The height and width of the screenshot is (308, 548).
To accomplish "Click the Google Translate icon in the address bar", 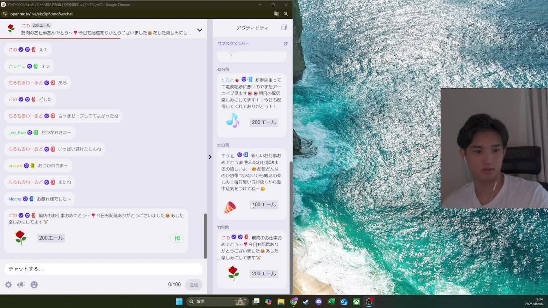I will (x=276, y=13).
